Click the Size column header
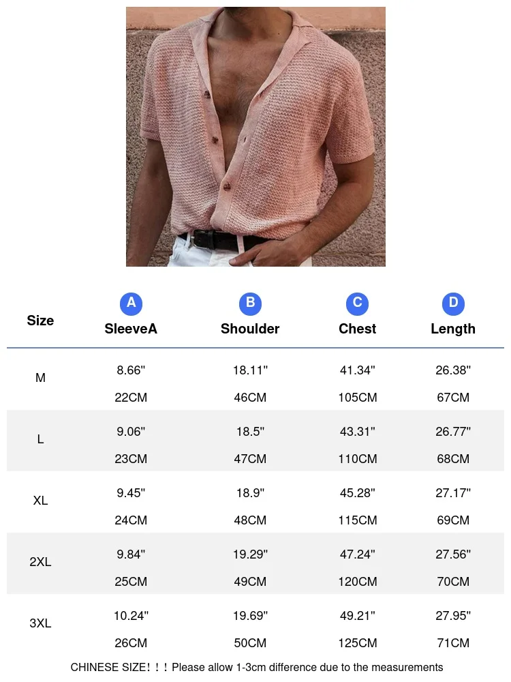The height and width of the screenshot is (682, 511). (x=40, y=321)
